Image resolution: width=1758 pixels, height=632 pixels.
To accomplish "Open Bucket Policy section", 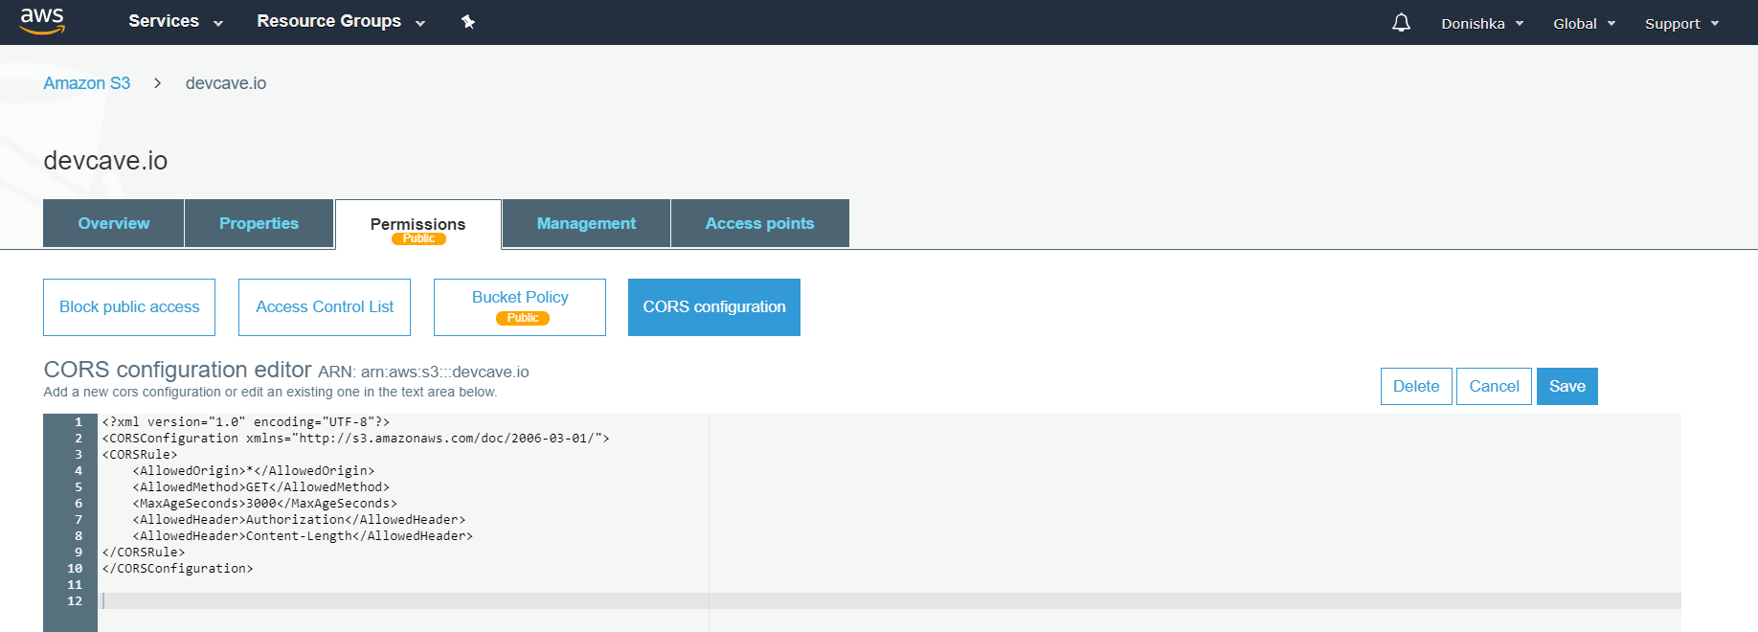I will coord(520,307).
